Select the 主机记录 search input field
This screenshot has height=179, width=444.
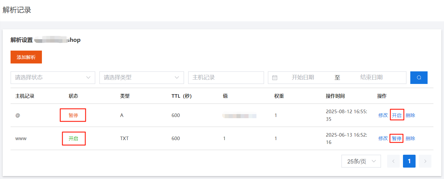tap(226, 78)
